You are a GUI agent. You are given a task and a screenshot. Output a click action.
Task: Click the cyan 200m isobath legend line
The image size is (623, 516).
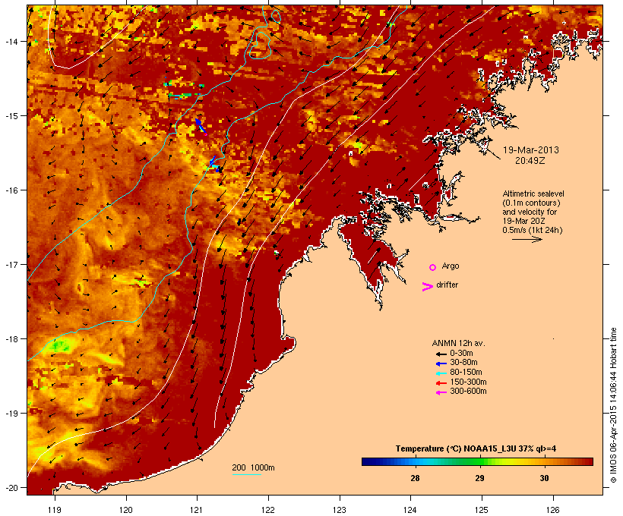(x=246, y=475)
